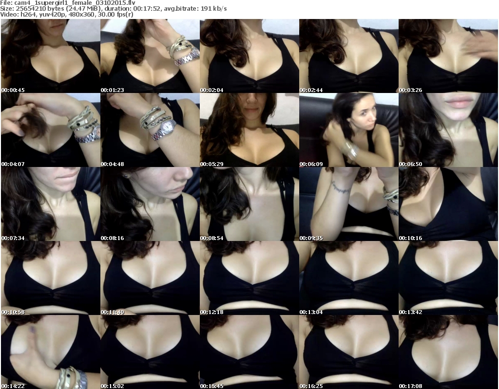Open the thumbnail stamped 00:08:54
Viewport: 499px width, 389px height.
click(249, 204)
